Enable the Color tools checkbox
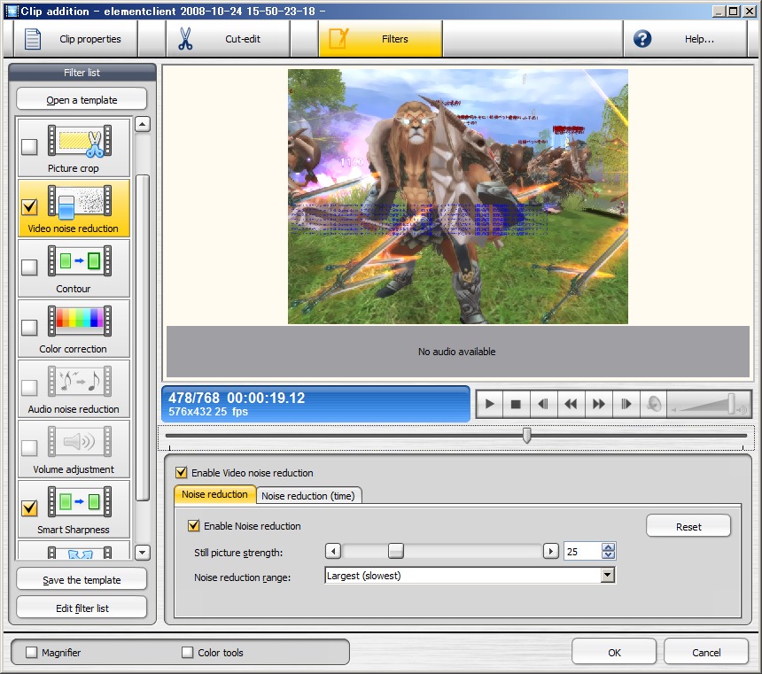Image resolution: width=762 pixels, height=674 pixels. click(x=187, y=653)
